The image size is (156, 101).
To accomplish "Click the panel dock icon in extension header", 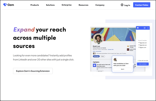I will coord(144,28).
